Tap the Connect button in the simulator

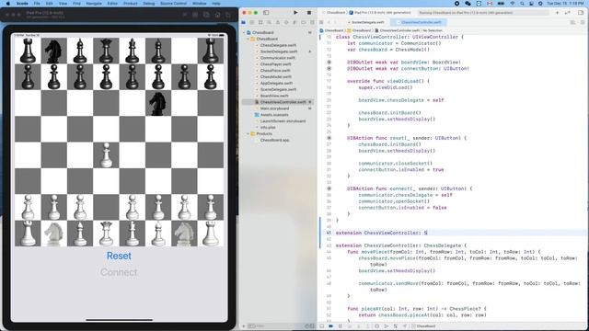[119, 272]
